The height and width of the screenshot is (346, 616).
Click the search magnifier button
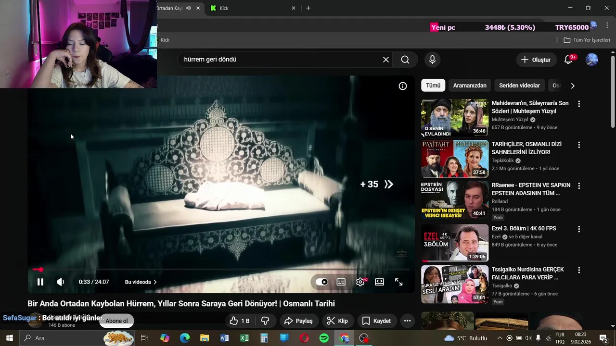(x=405, y=60)
